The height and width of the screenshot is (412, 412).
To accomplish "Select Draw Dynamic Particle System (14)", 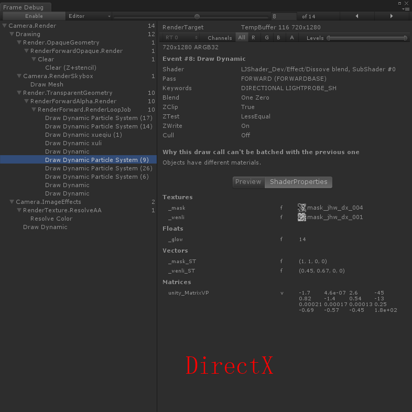I will tap(99, 126).
